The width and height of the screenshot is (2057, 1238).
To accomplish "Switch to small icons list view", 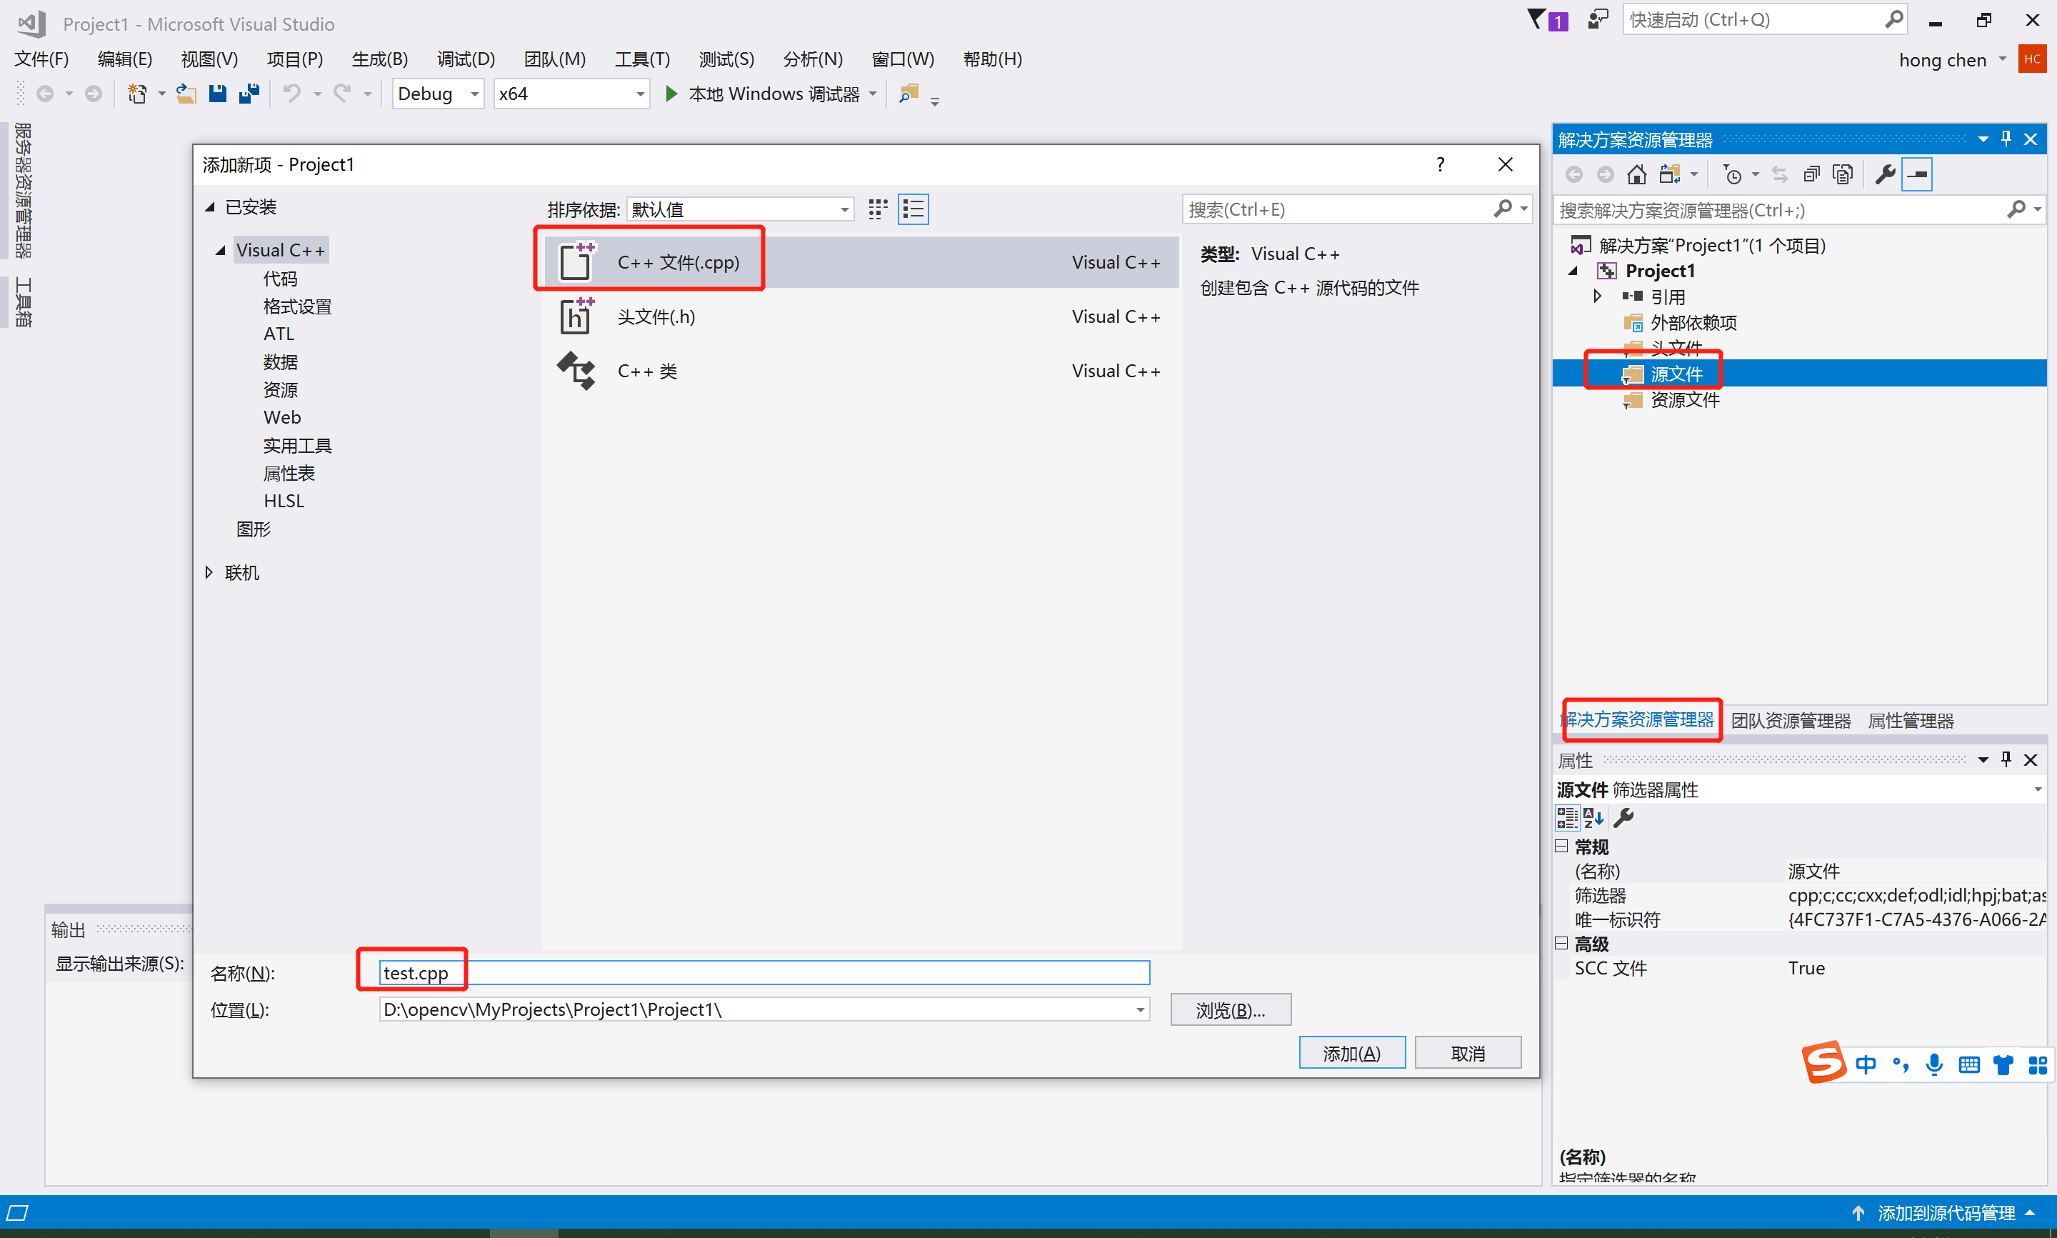I will pyautogui.click(x=913, y=209).
